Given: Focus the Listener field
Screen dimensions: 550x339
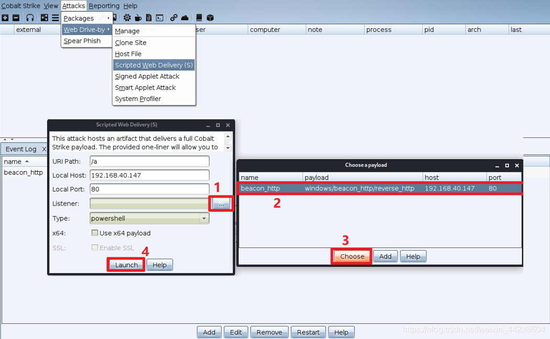Looking at the screenshot, I should [x=149, y=204].
